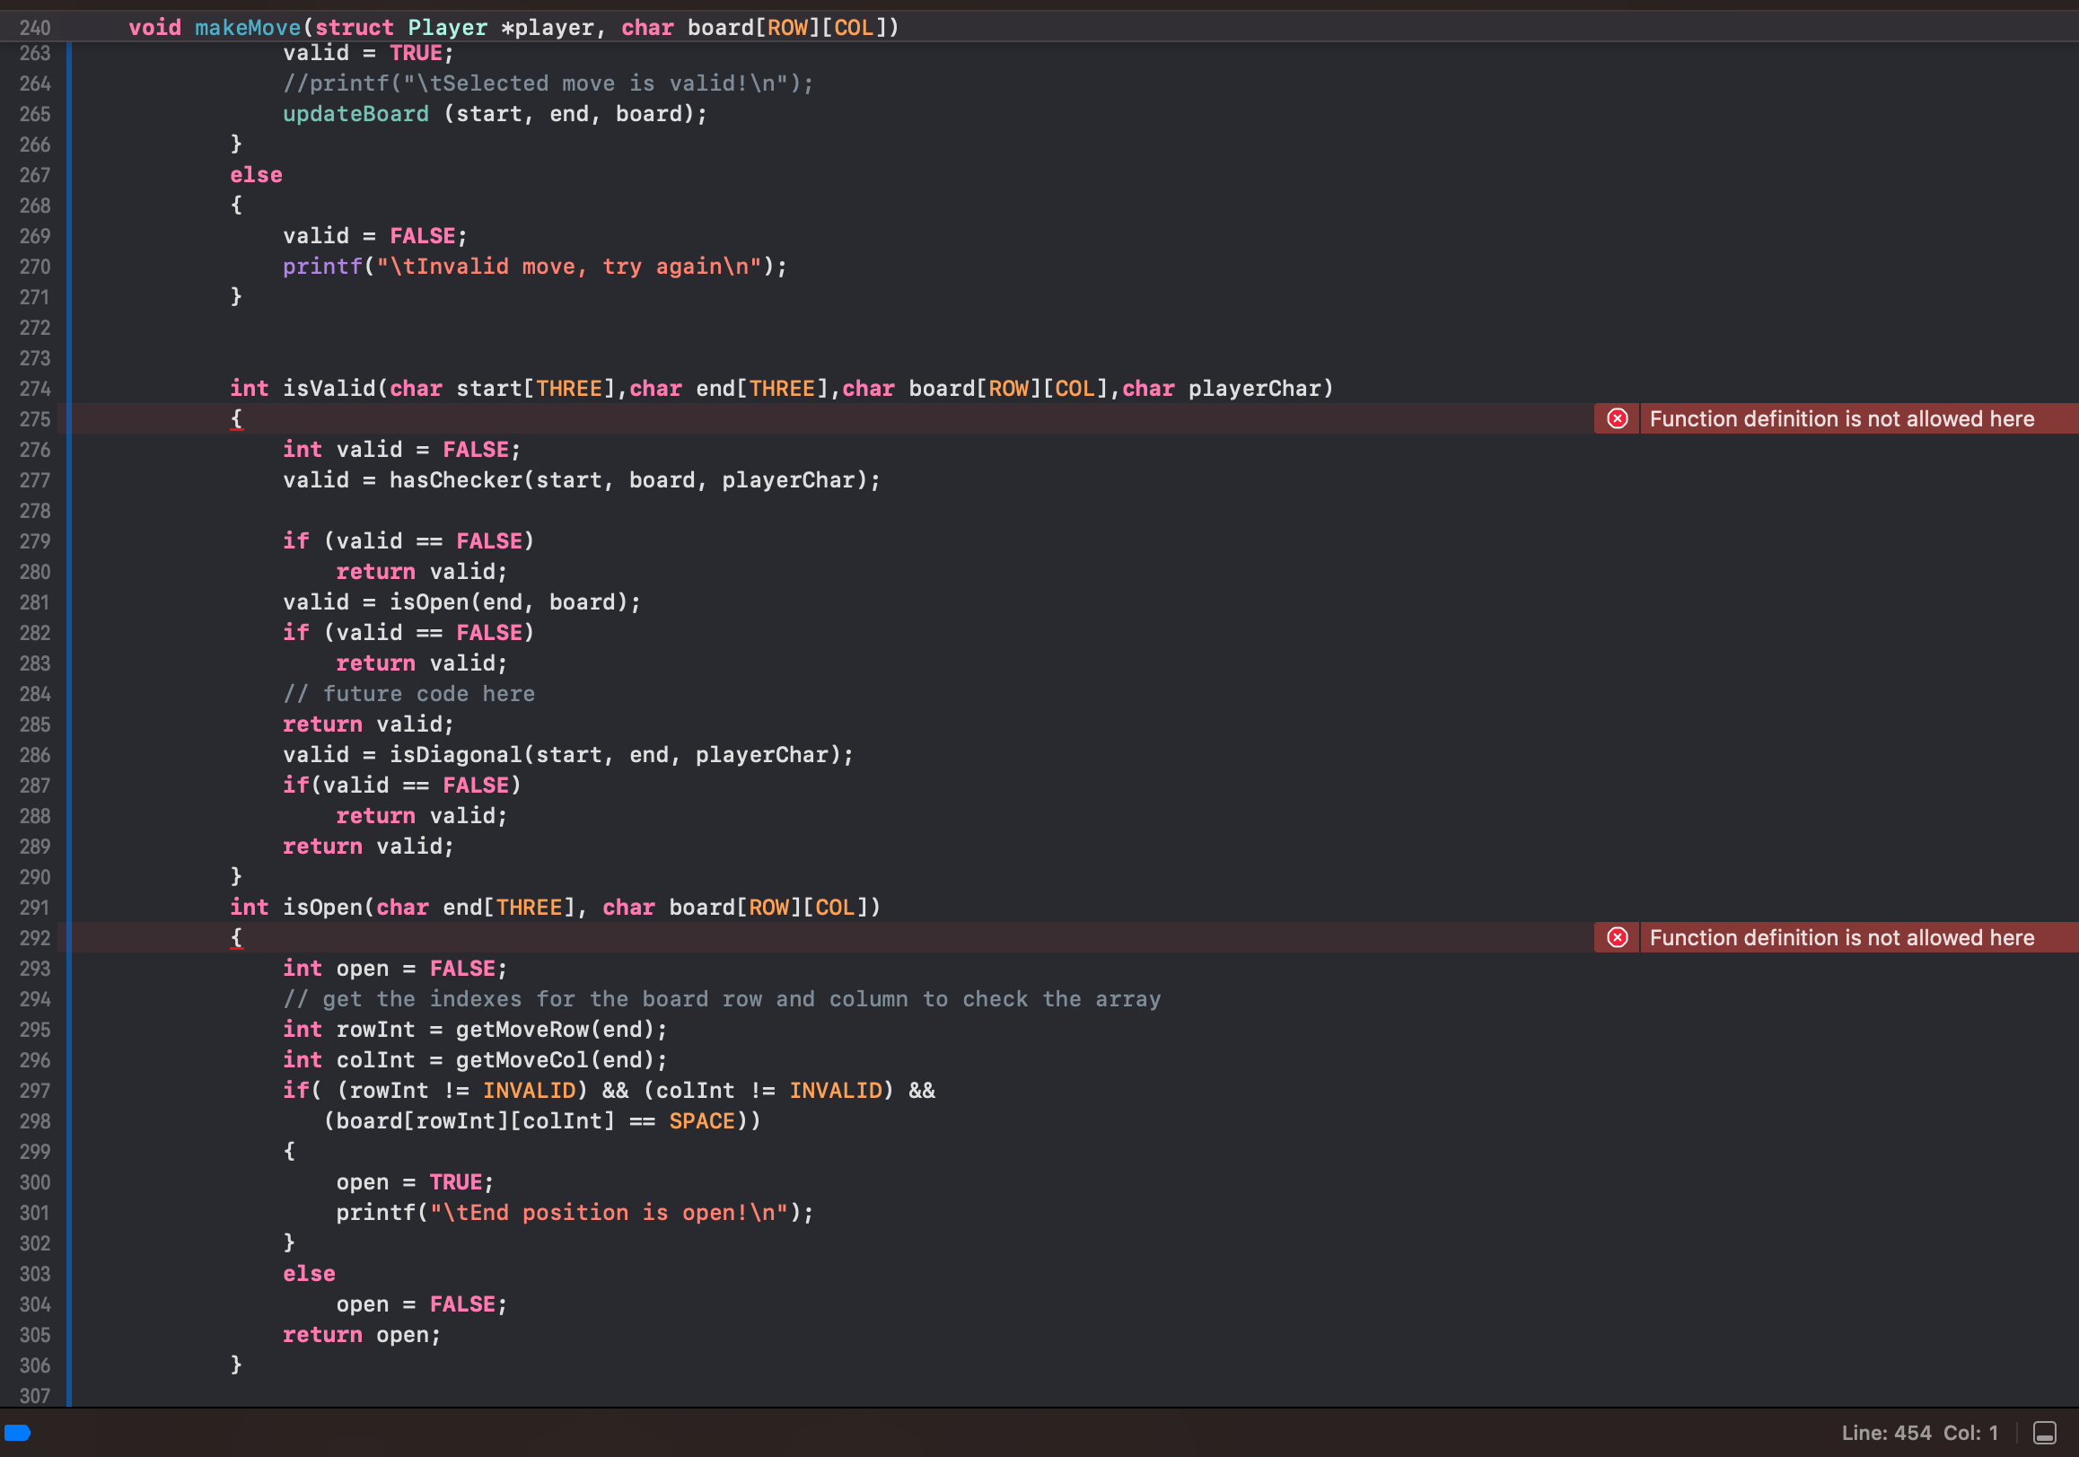
Task: Click the updateBoard function call on line 265
Action: pos(355,114)
